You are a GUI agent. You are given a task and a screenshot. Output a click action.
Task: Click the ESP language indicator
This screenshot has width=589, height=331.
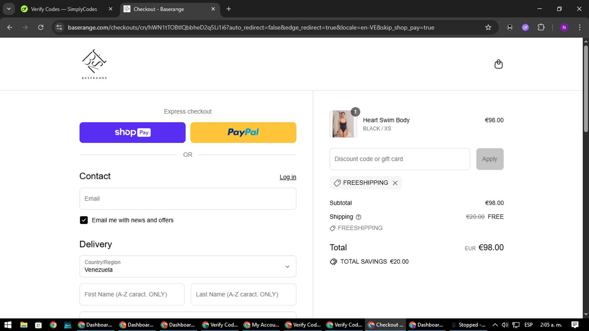click(x=529, y=325)
